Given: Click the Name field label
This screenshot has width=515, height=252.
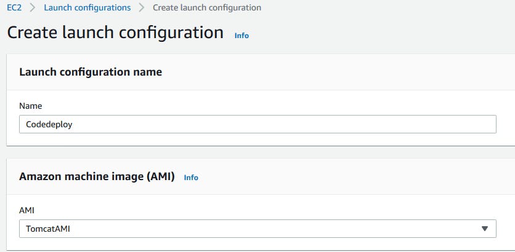Looking at the screenshot, I should point(31,106).
